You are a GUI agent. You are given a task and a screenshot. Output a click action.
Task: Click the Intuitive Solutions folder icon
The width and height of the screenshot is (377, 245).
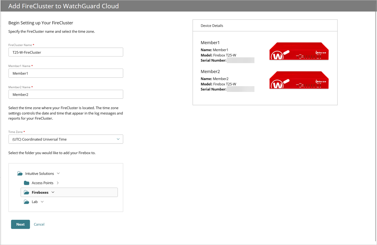(x=20, y=173)
